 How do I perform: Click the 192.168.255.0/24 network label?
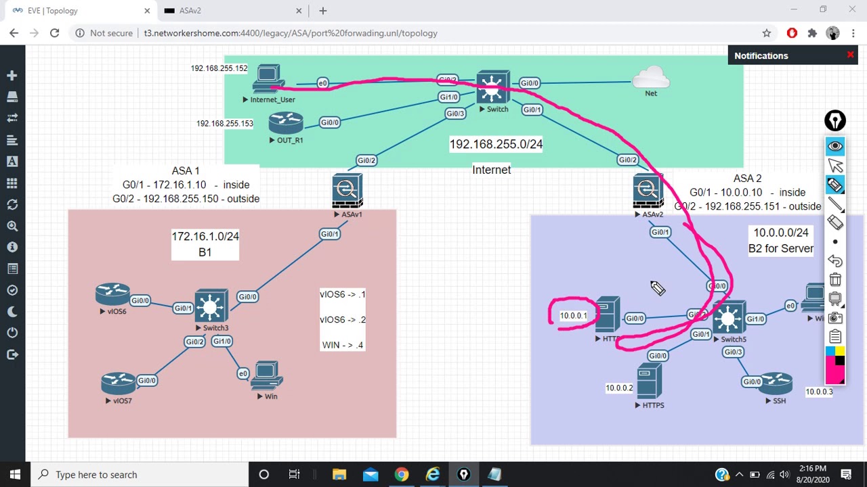pos(496,144)
